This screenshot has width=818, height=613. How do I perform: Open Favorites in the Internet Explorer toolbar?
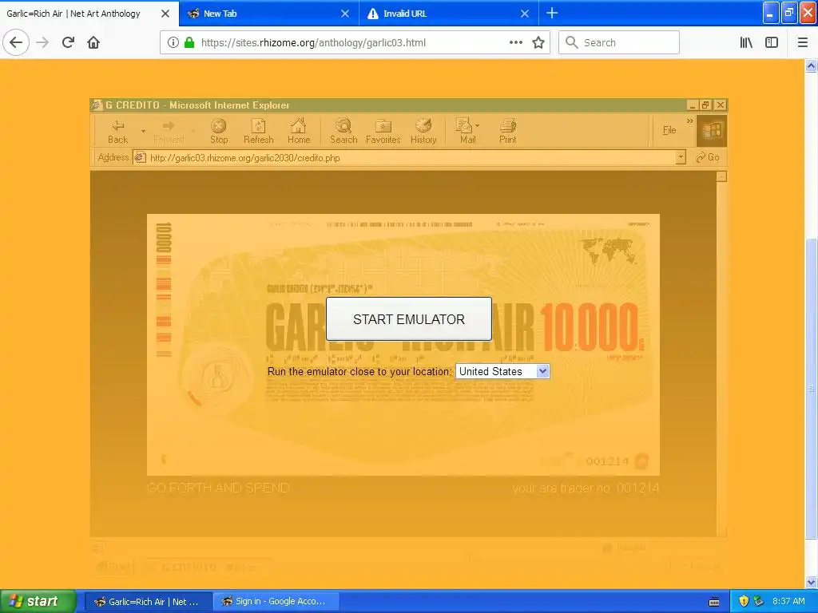383,132
